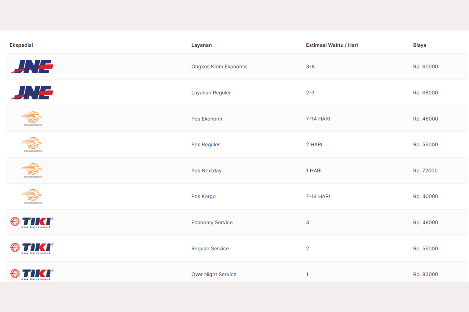Click the TIKI logo beside Regular Service
Screen dimensions: 469x312
click(x=31, y=248)
